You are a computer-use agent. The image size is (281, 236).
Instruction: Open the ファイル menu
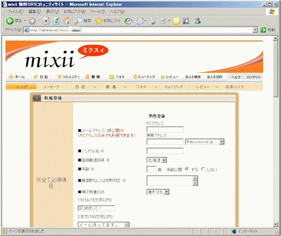tap(15, 11)
